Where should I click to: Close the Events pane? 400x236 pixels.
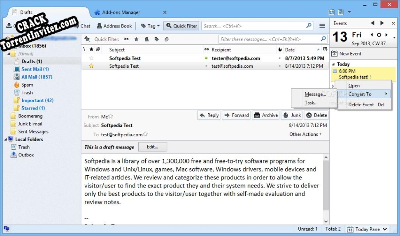click(x=393, y=23)
